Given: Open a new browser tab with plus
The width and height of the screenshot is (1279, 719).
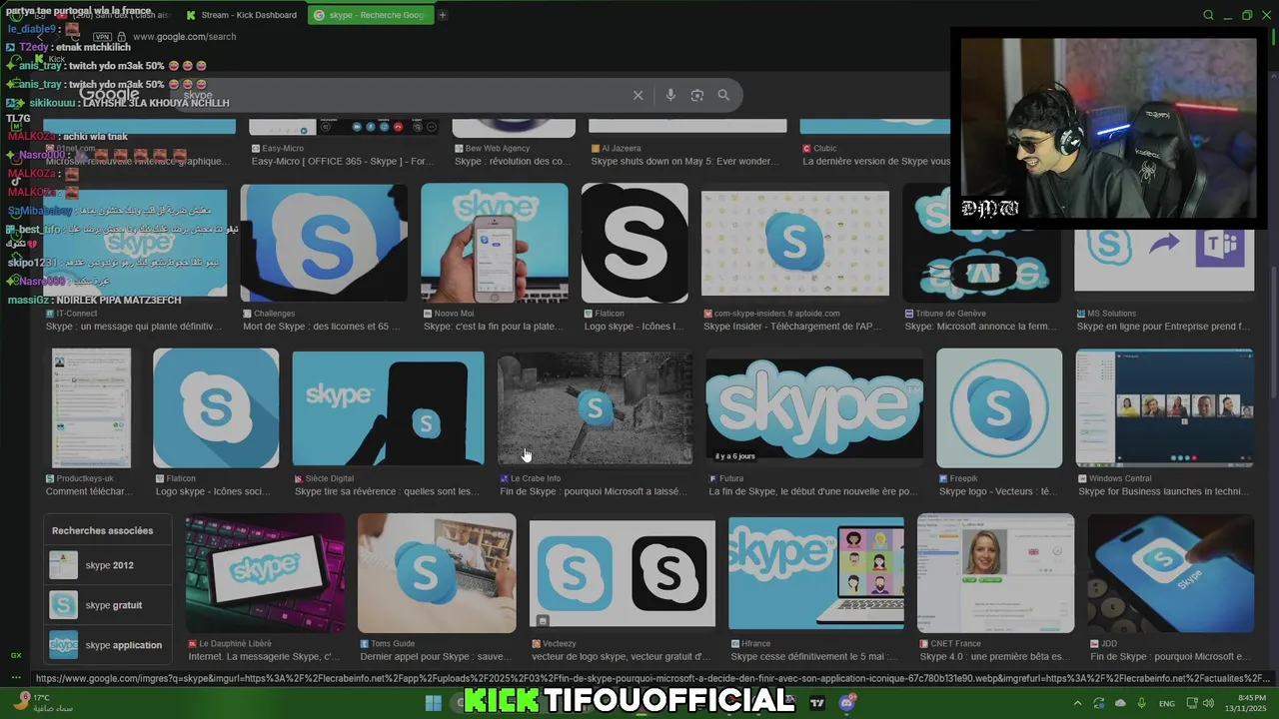Looking at the screenshot, I should (x=443, y=15).
